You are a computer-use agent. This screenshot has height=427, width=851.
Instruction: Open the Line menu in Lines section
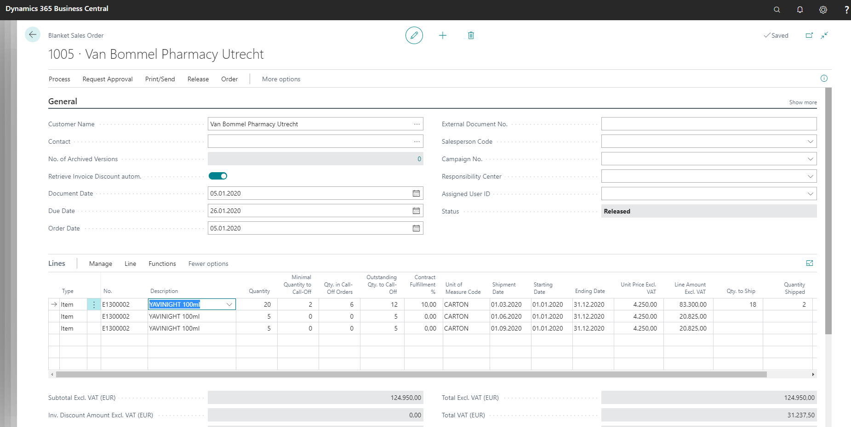130,264
